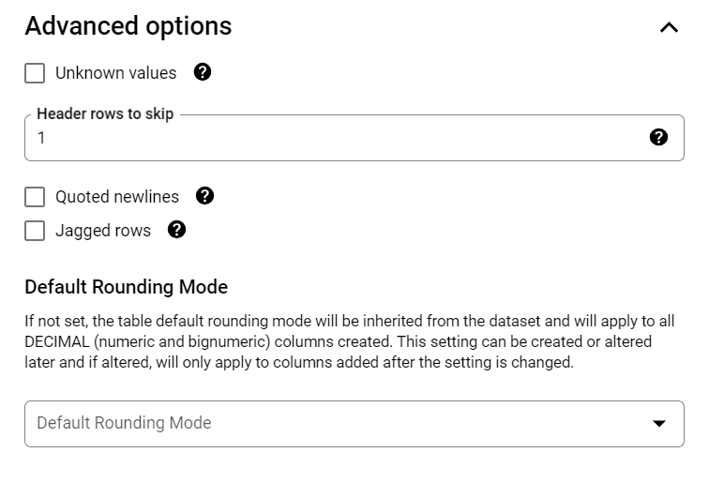This screenshot has height=483, width=724.
Task: Open help icon beside Unknown values
Action: [203, 72]
